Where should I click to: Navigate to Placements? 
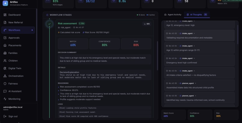point(18,45)
